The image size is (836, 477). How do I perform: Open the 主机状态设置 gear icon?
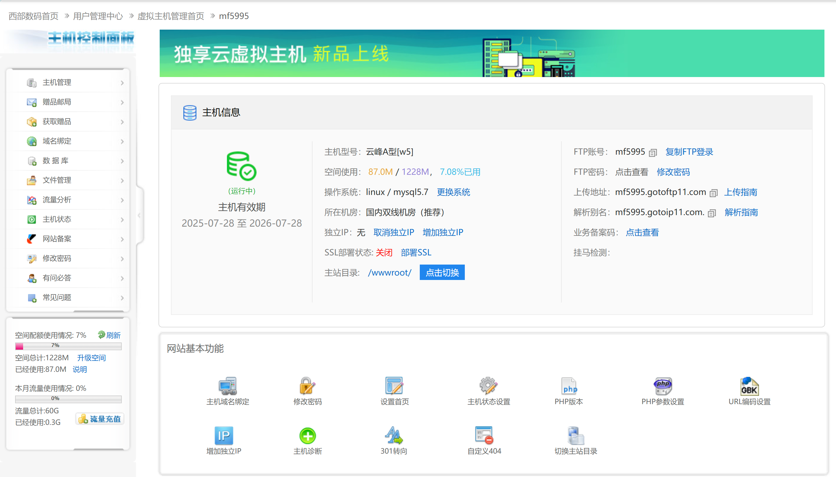point(488,385)
